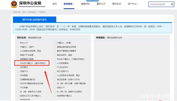
Task: Click 首页 in the breadcrumb
Action: tap(24, 12)
